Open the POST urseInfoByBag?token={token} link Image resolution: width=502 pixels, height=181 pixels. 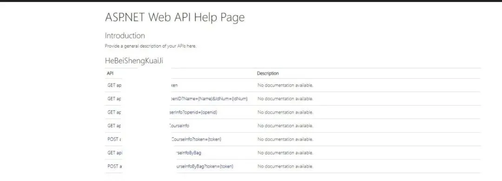tap(170, 167)
